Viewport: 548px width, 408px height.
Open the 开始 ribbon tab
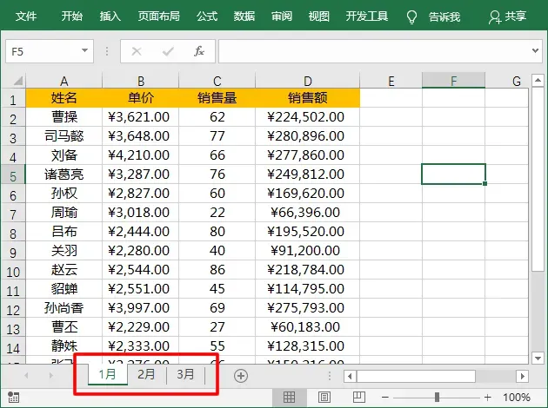tap(72, 16)
